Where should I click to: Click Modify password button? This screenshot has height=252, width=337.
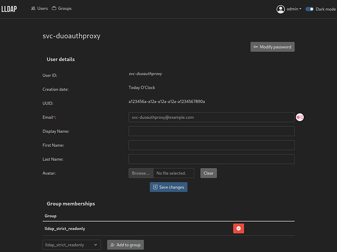(272, 46)
